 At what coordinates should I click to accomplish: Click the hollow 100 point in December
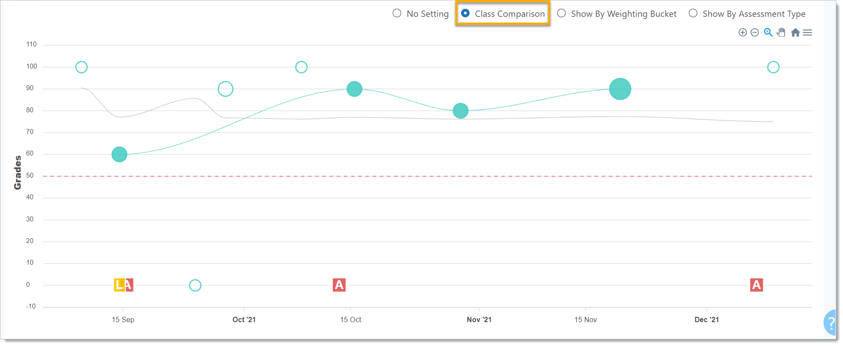(773, 67)
